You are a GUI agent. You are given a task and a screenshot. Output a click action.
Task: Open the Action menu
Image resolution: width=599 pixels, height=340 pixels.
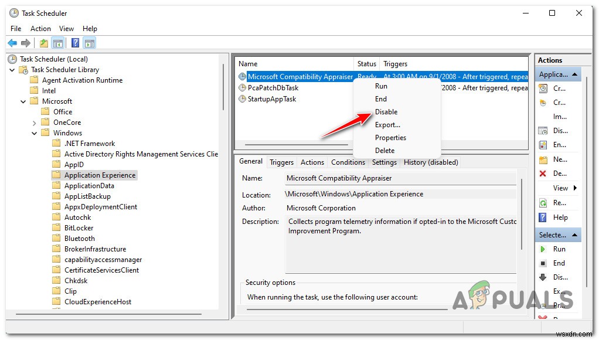tap(40, 28)
